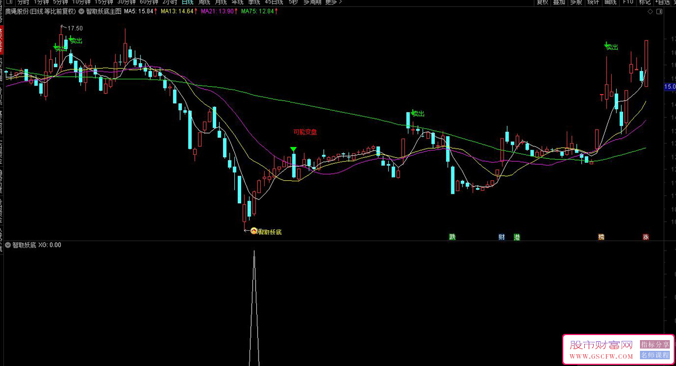Select the 年线 yearly chart tab
This screenshot has width=676, height=366.
(237, 2)
